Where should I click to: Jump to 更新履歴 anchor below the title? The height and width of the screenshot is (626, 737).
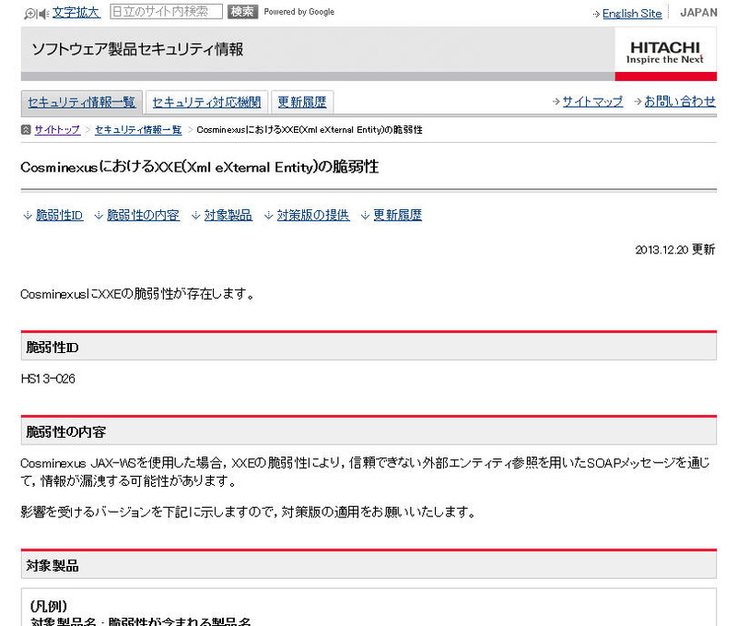[x=397, y=216]
